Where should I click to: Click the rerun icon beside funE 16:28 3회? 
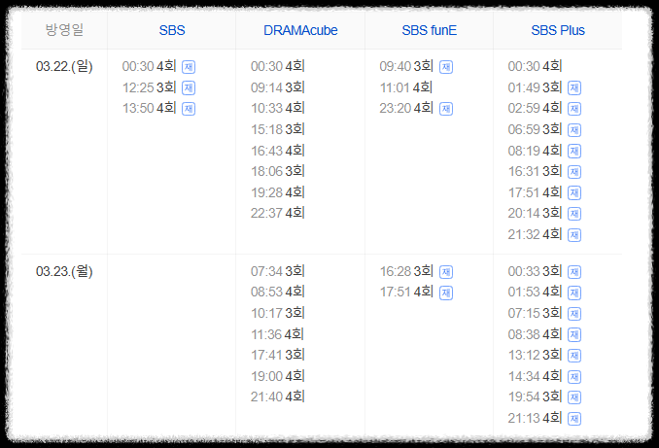(x=446, y=272)
